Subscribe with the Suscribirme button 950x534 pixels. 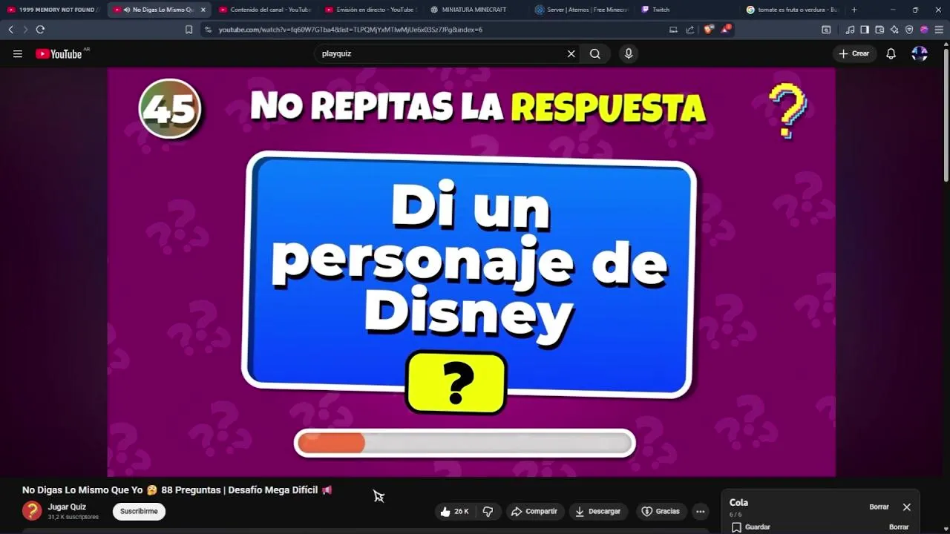click(x=139, y=511)
